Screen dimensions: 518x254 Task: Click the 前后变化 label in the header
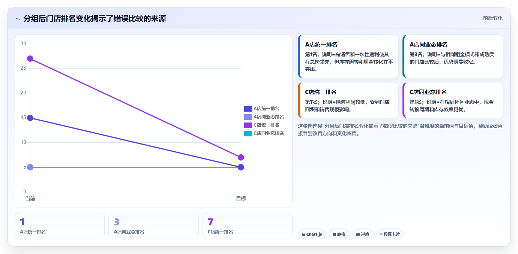[492, 18]
